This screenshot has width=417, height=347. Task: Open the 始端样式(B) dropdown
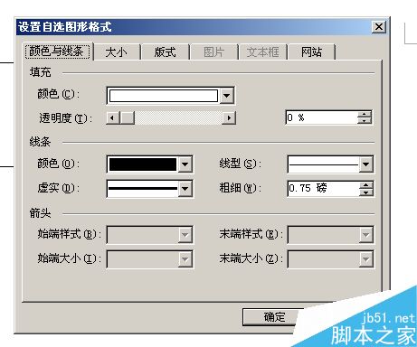coord(150,234)
